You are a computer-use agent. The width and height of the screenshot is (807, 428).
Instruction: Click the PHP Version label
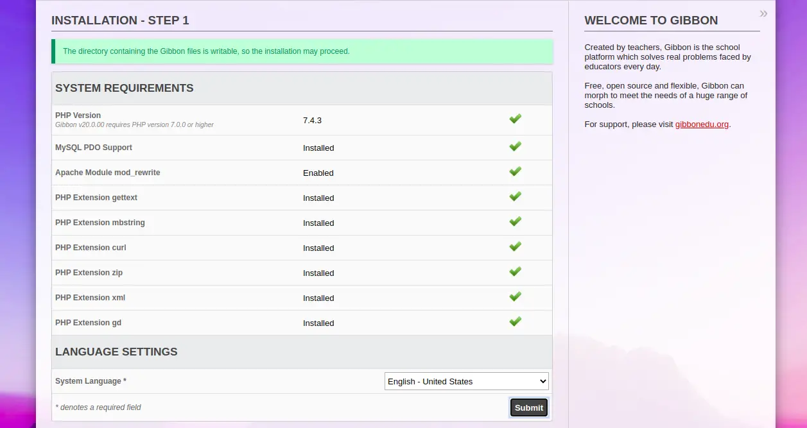(x=78, y=116)
